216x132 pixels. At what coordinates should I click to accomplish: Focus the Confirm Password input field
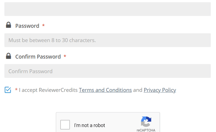tap(107, 71)
